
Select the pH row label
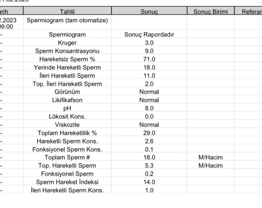[x=67, y=108]
